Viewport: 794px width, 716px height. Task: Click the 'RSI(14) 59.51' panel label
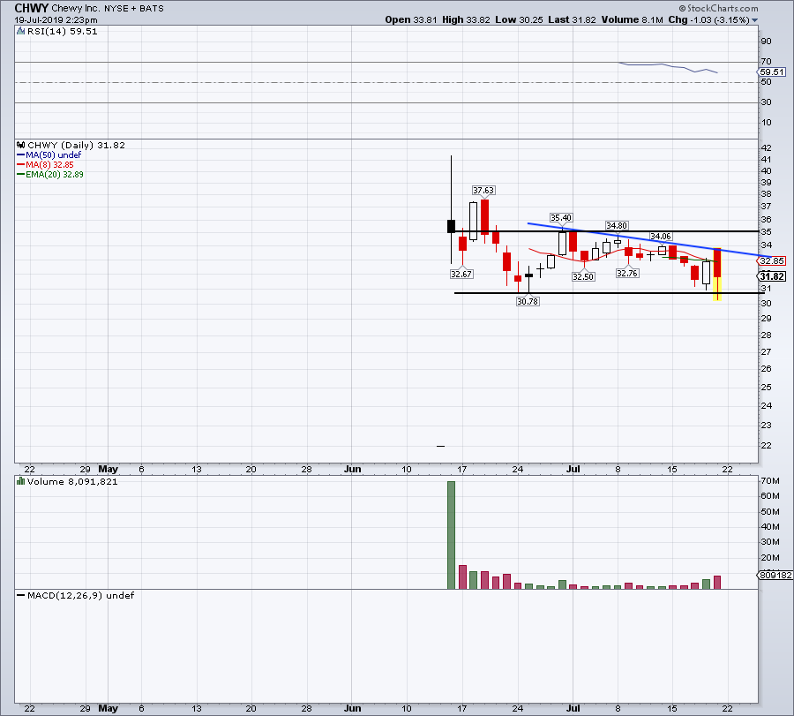click(x=62, y=32)
